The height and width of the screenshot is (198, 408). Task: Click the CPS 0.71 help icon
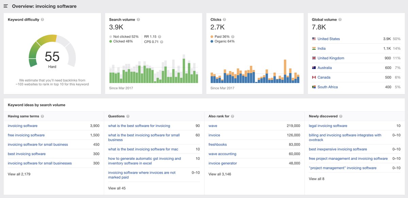tap(161, 42)
